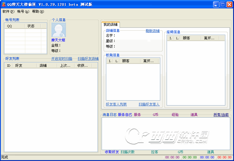Viewport: 234px width, 161px height.
Task: Minimize the QQ摩天大楼偷匪 window
Action: [x=216, y=4]
